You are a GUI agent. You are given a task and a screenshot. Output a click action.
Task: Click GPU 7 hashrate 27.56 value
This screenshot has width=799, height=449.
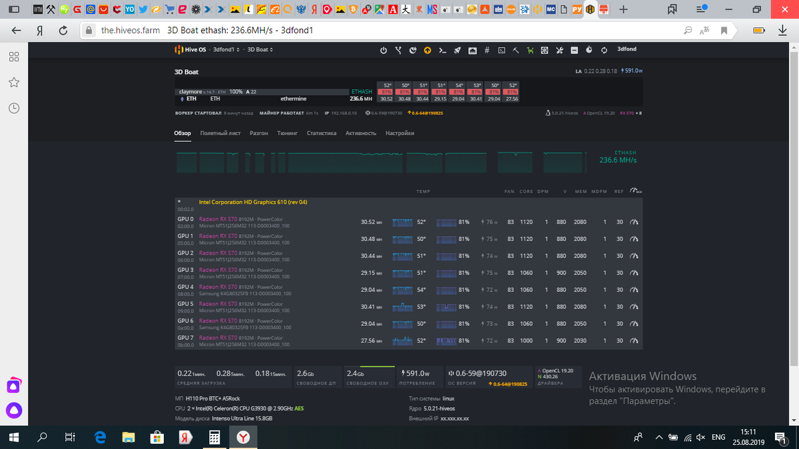pyautogui.click(x=371, y=341)
